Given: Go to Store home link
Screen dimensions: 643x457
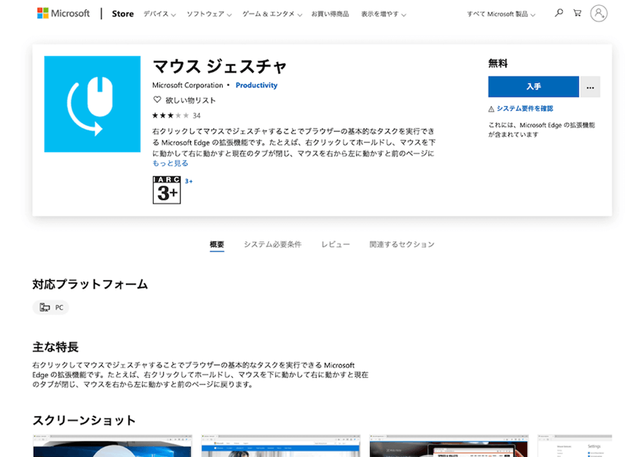Looking at the screenshot, I should point(123,14).
